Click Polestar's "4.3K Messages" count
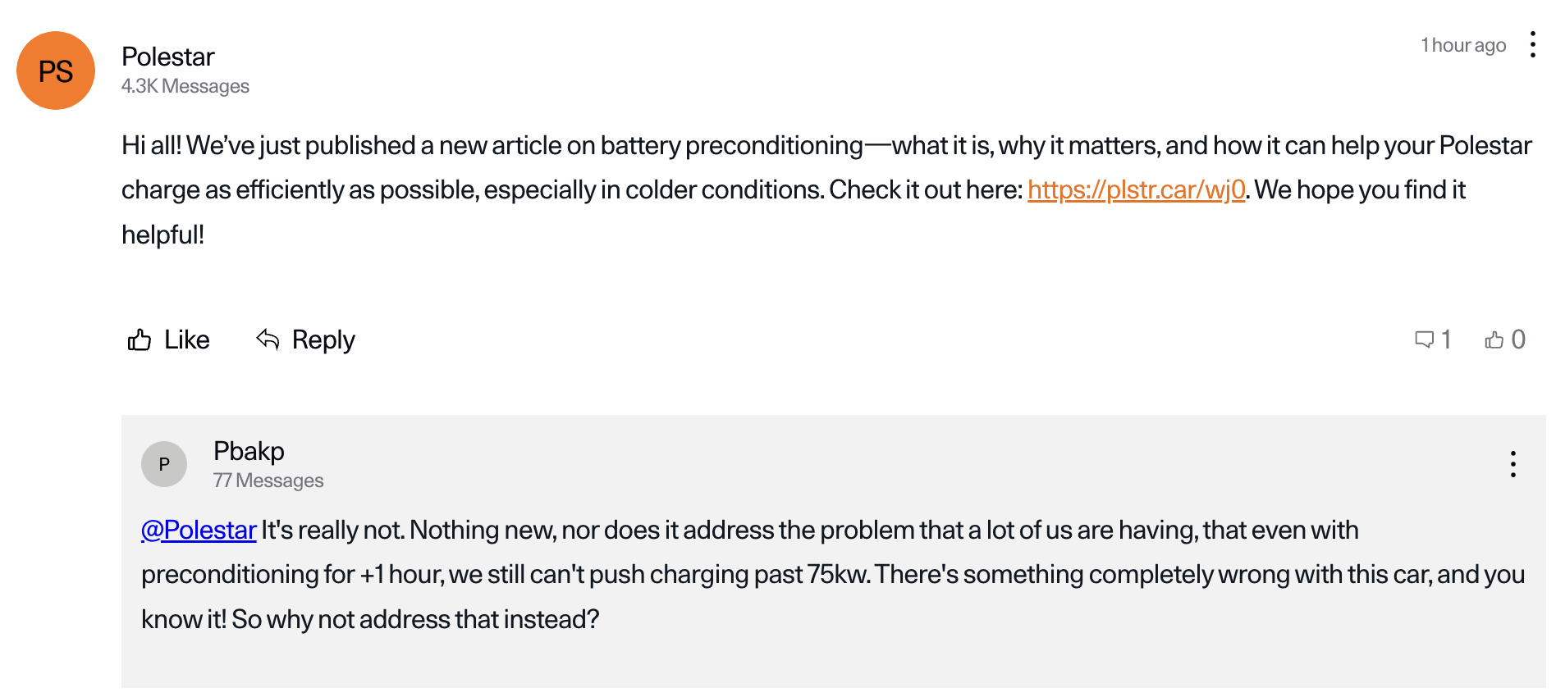Image resolution: width=1556 pixels, height=697 pixels. click(185, 86)
